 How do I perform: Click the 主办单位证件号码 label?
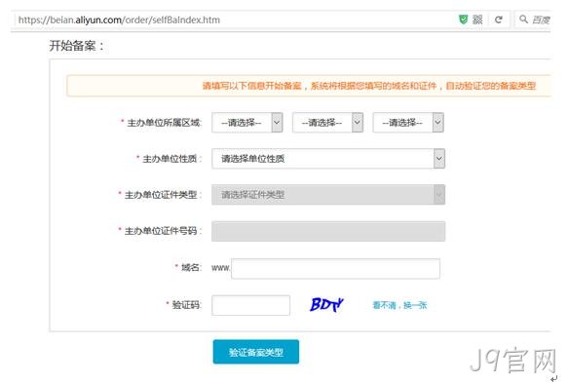162,231
